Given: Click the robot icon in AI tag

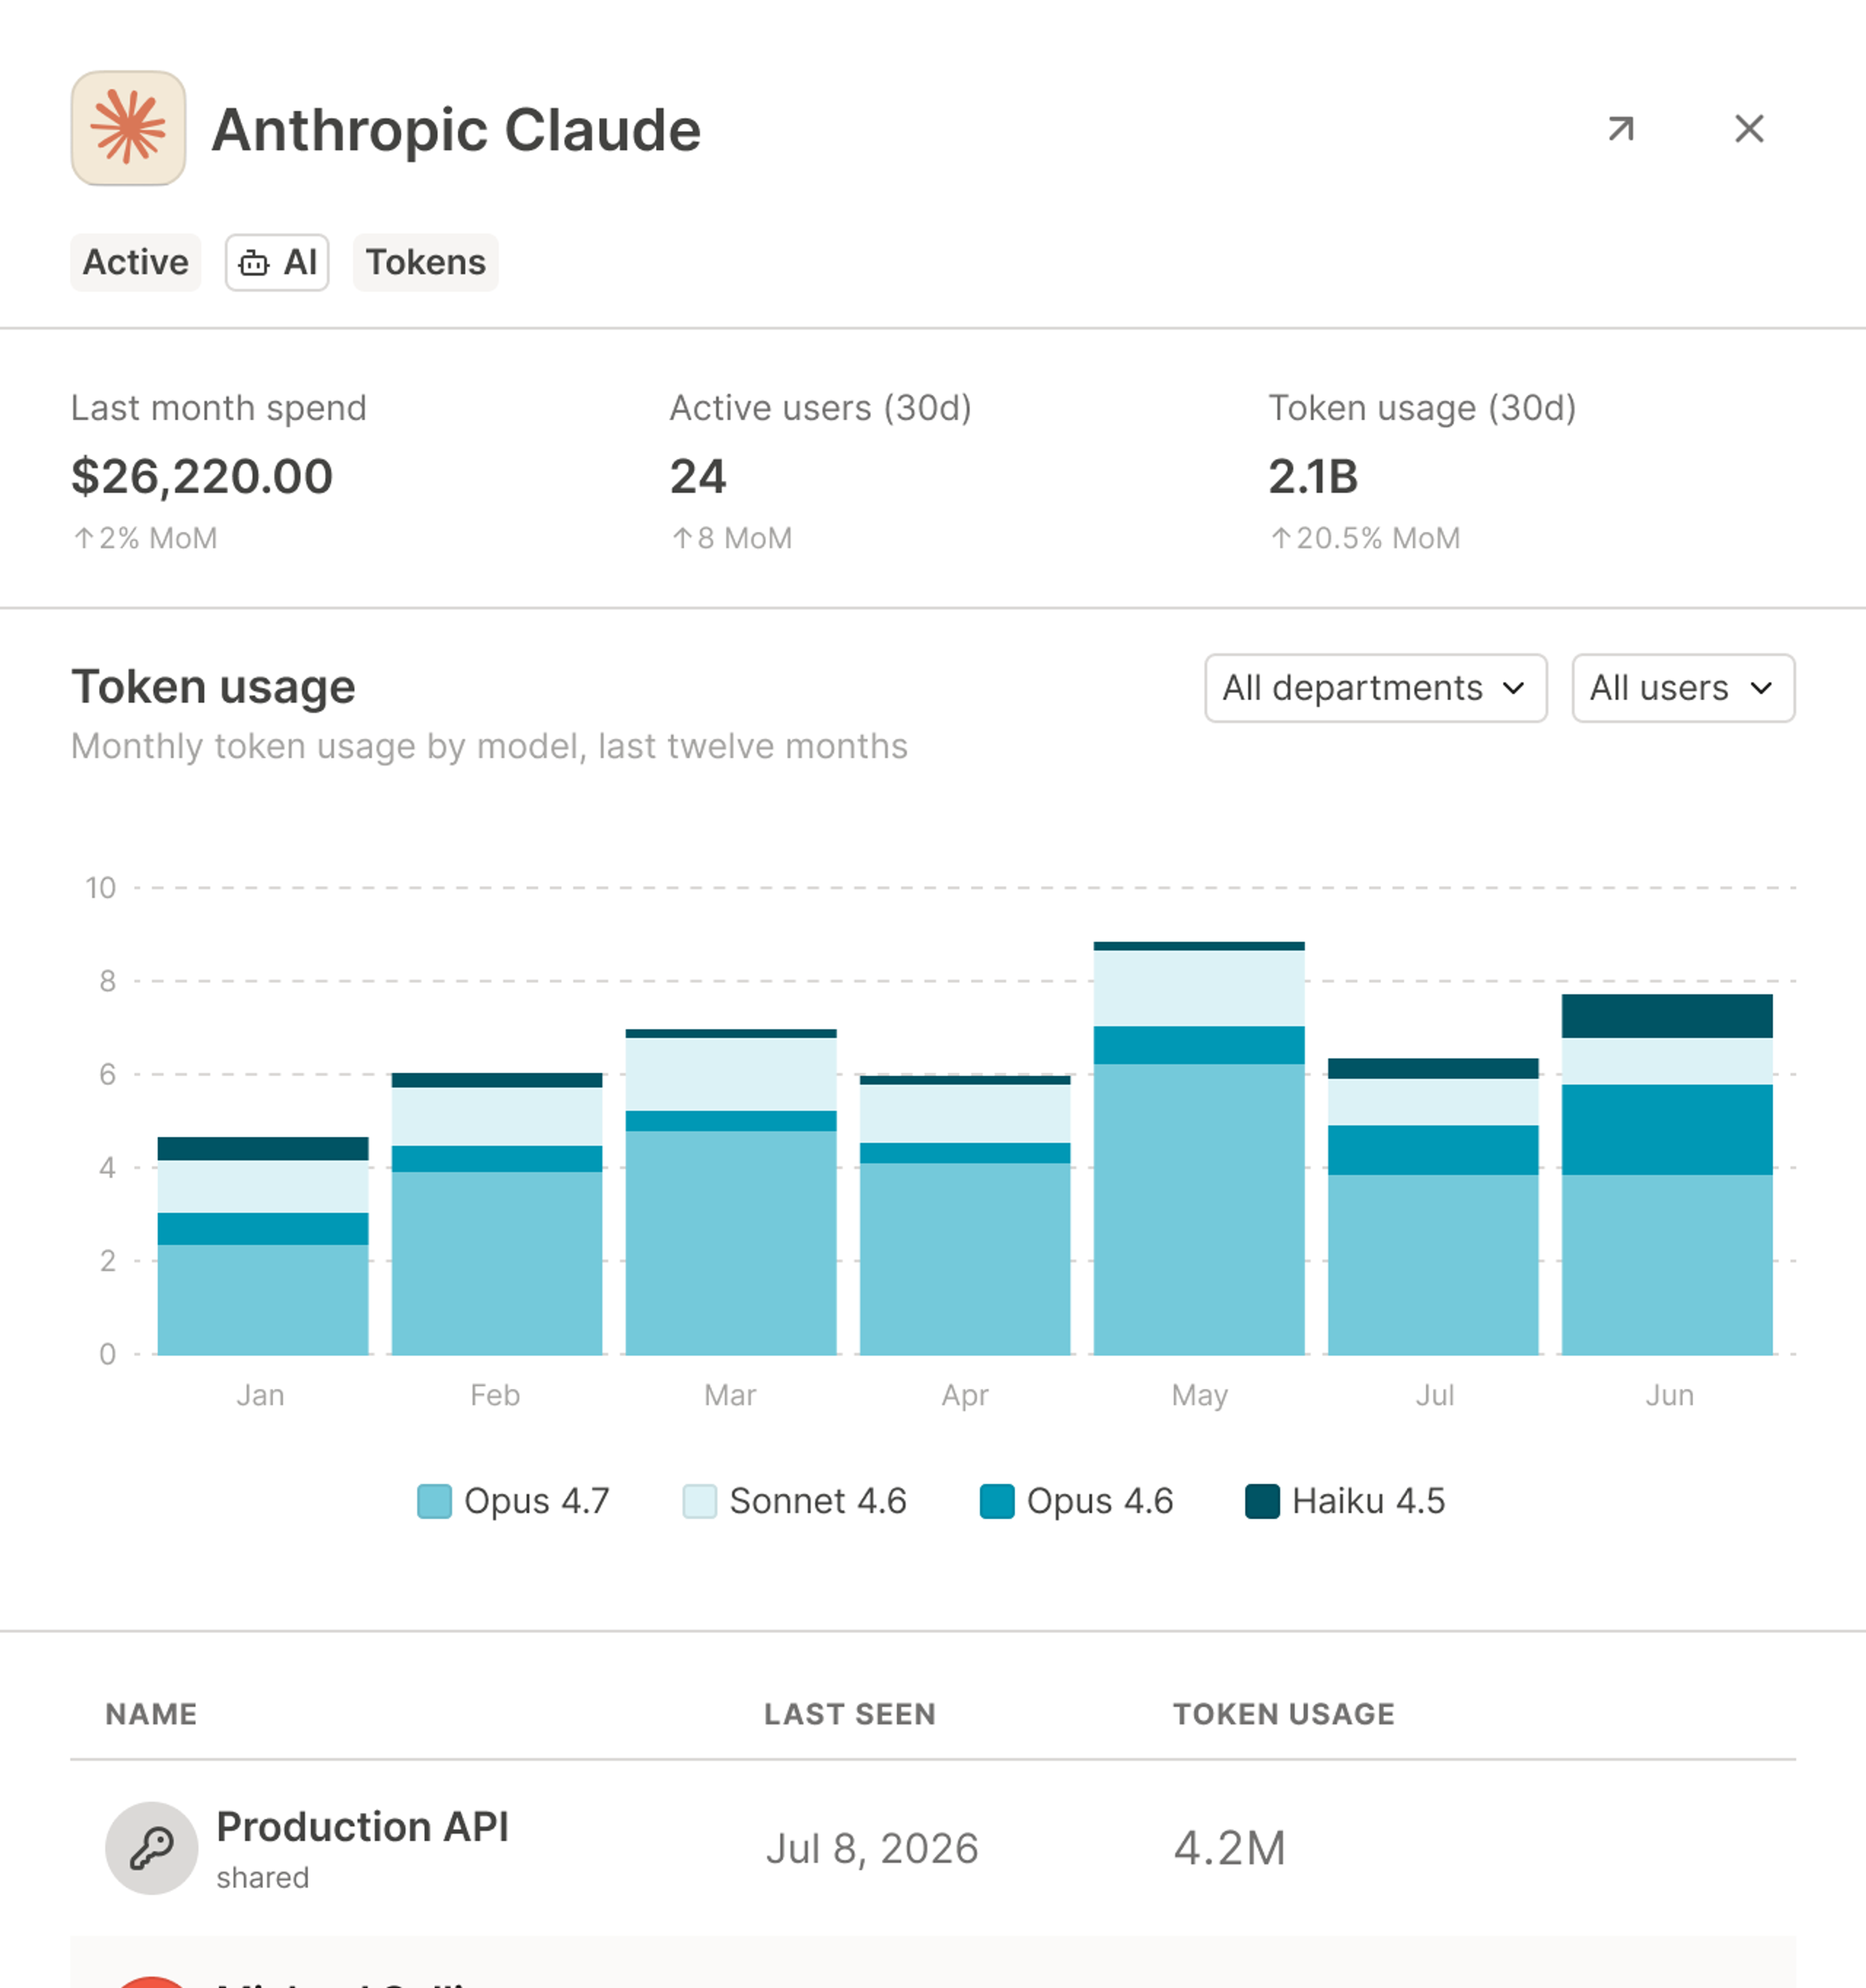Looking at the screenshot, I should click(254, 263).
